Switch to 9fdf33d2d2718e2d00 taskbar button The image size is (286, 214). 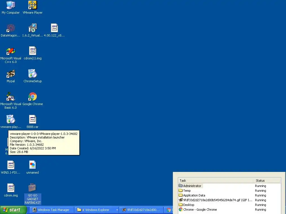(141, 210)
